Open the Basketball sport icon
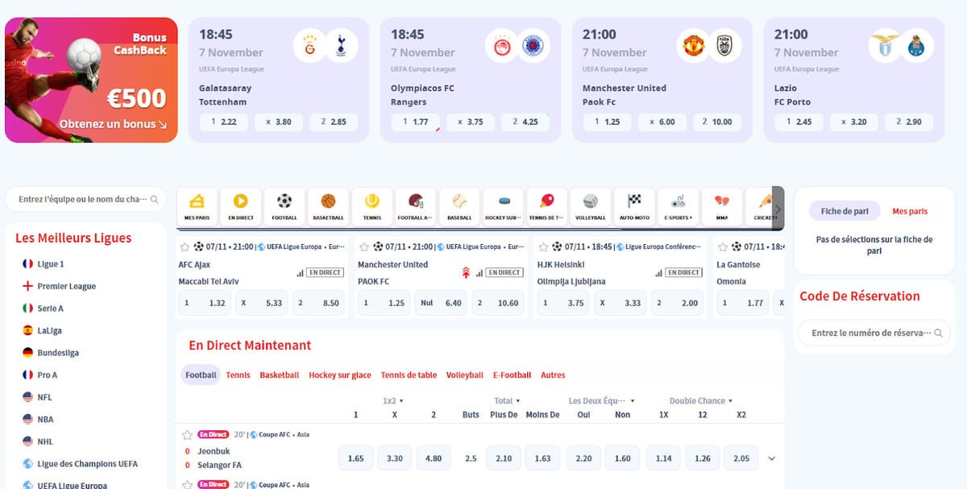Viewport: 967px width, 489px height. coord(328,202)
